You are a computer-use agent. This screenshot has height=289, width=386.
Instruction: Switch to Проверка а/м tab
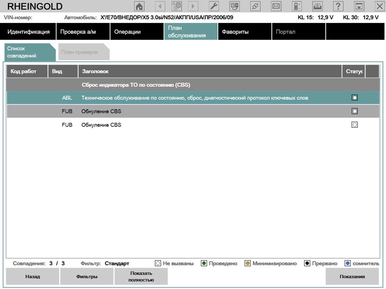[x=83, y=31]
